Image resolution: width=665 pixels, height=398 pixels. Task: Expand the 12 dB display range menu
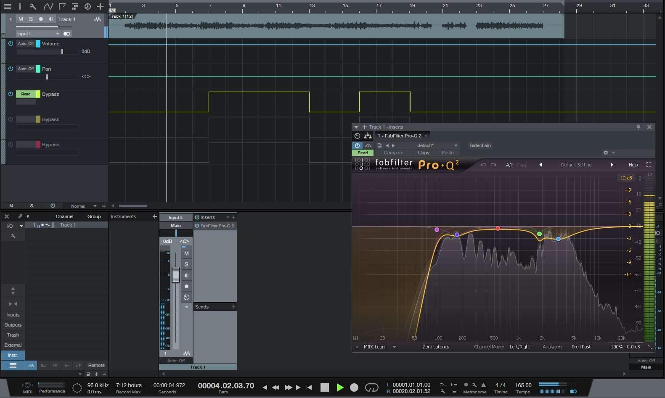[x=626, y=178]
